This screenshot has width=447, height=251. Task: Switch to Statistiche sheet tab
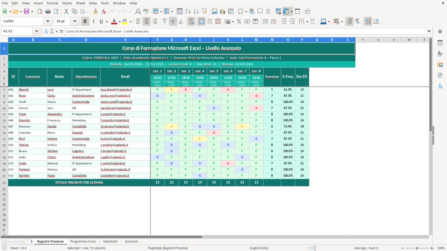pos(110,241)
